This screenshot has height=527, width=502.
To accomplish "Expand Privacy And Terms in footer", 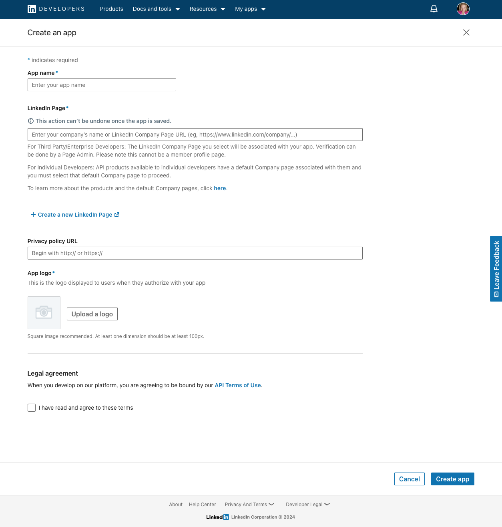I will (249, 505).
